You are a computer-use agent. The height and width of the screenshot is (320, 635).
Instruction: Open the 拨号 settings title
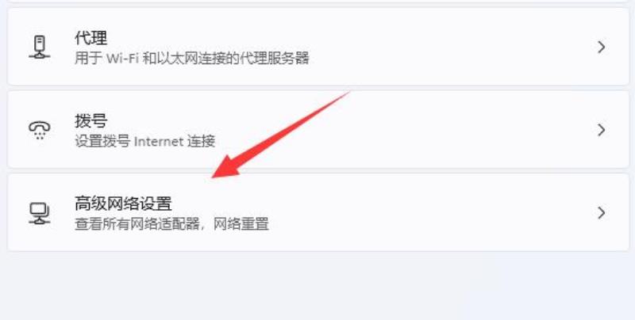(x=91, y=121)
